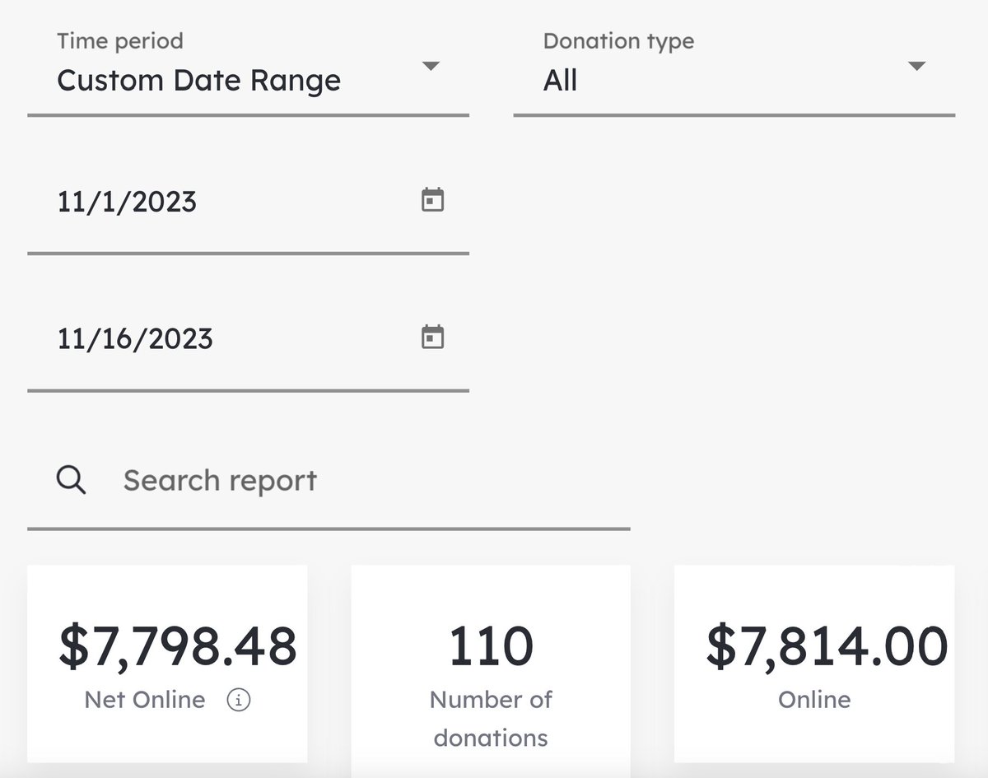Viewport: 988px width, 778px height.
Task: Select the Custom Date Range value
Action: tap(198, 81)
